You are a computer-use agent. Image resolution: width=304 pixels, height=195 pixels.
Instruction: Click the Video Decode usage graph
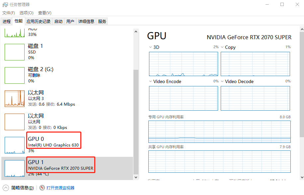tap(255, 98)
